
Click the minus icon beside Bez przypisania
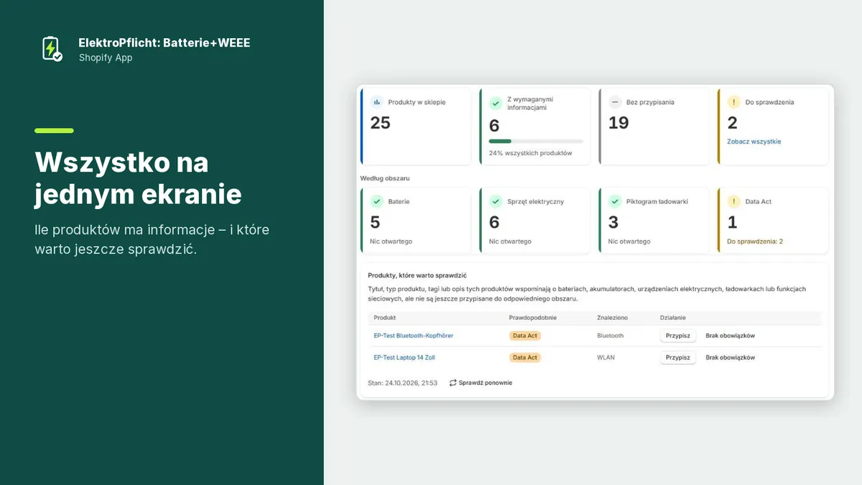[x=615, y=102]
